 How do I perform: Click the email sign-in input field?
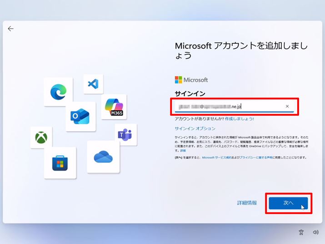(x=234, y=107)
